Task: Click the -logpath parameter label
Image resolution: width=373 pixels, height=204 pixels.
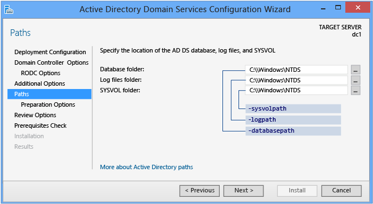Action: [293, 120]
